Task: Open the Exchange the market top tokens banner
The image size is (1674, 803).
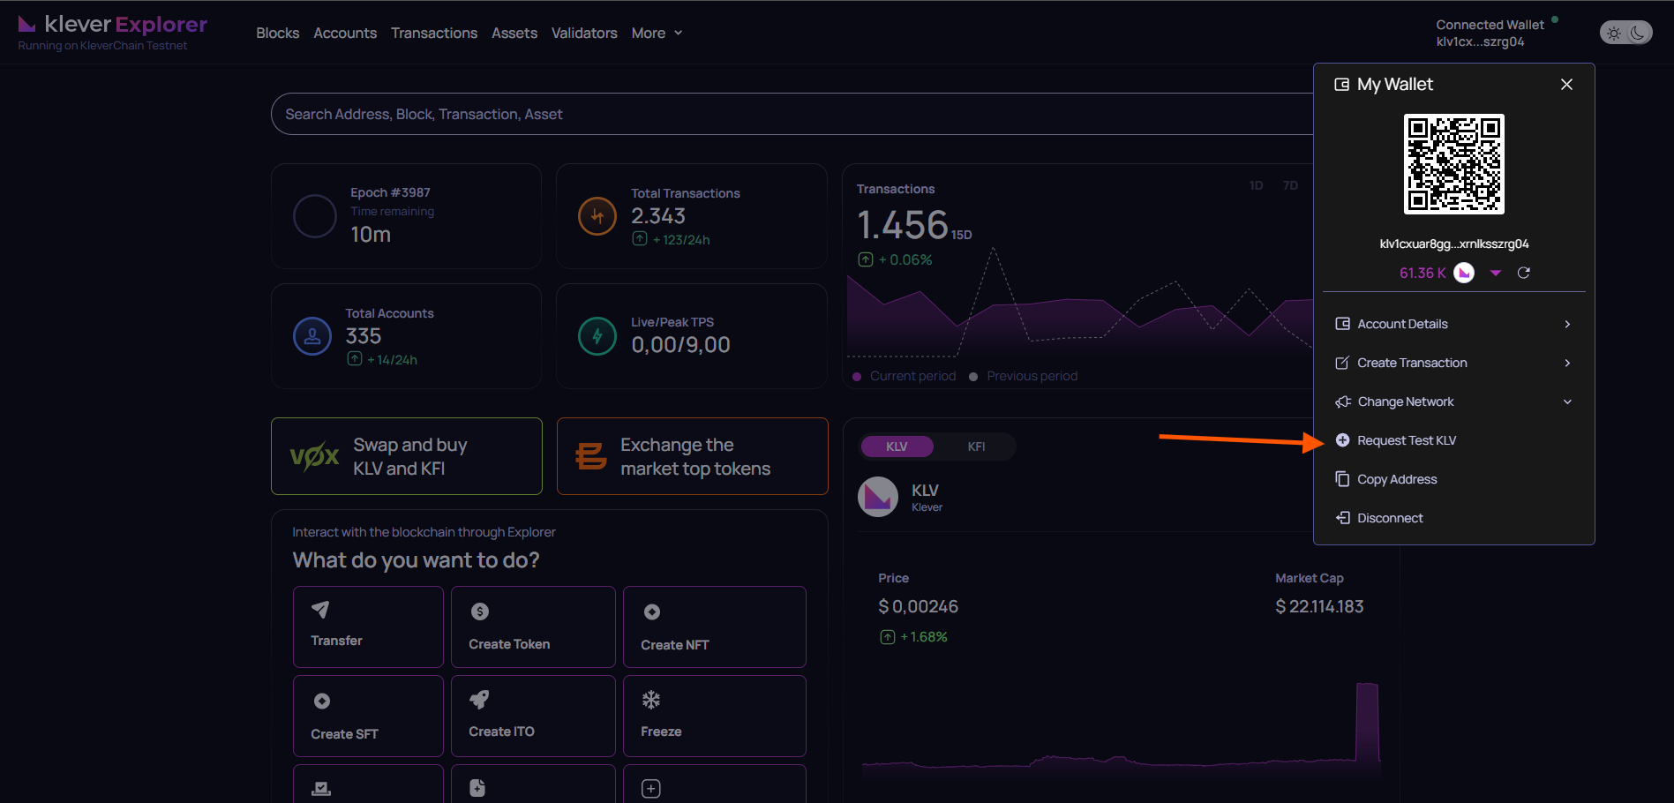Action: [693, 456]
